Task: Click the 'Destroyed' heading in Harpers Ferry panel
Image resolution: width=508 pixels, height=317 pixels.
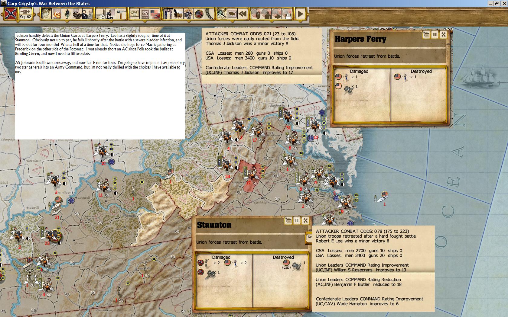Action: coord(421,71)
